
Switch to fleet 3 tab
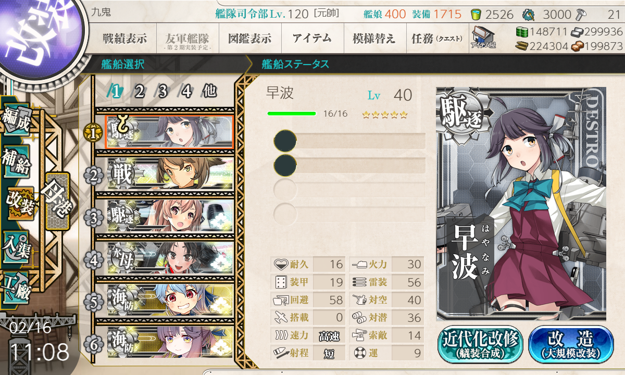pos(162,92)
